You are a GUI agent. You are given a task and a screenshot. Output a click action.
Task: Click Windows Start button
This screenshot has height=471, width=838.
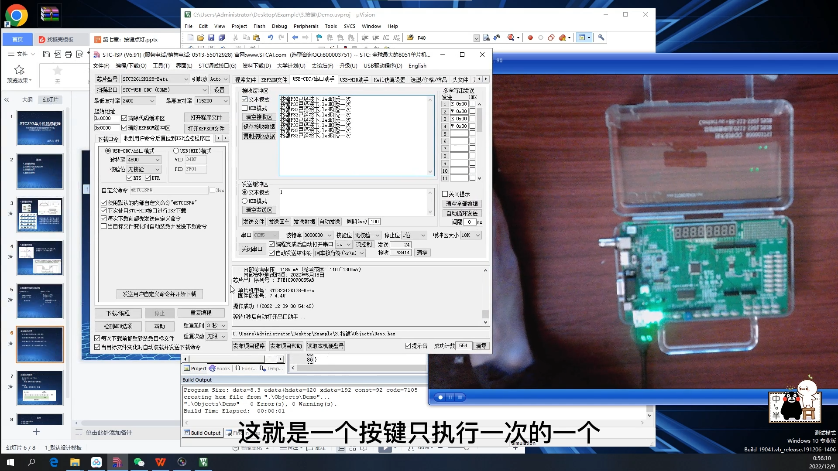(10, 462)
